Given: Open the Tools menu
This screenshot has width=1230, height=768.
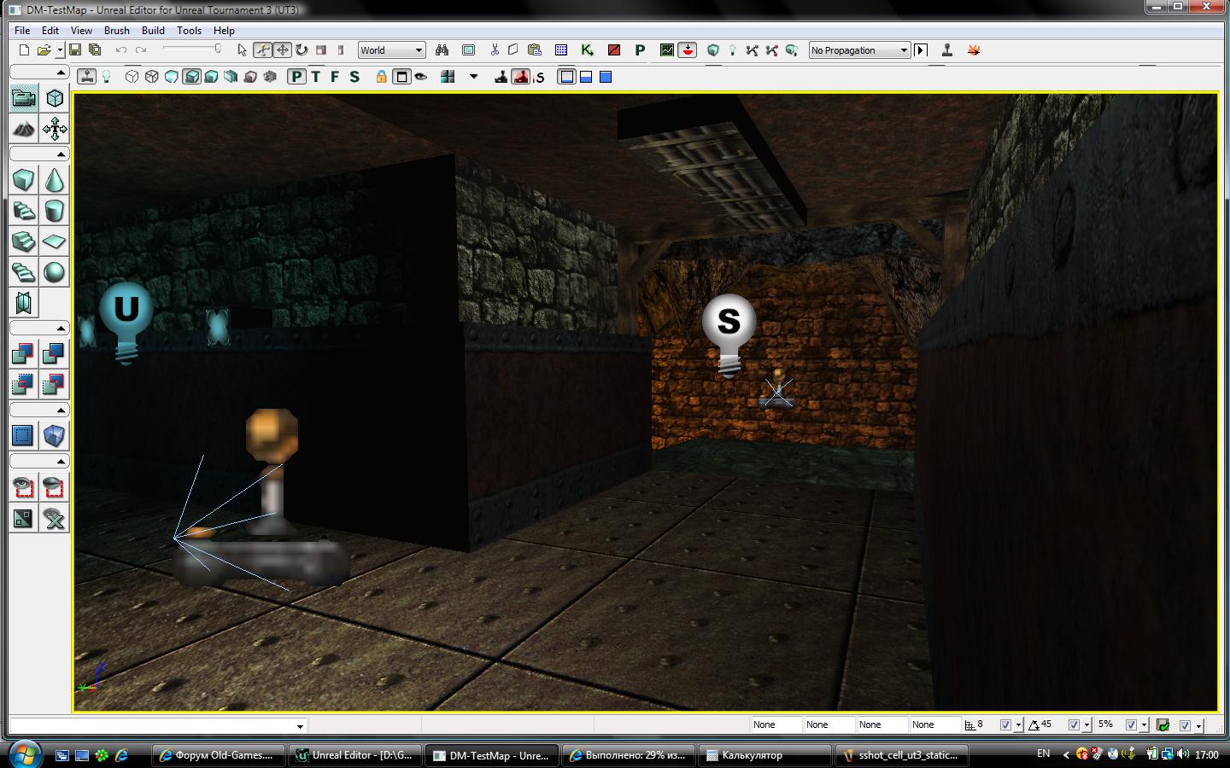Looking at the screenshot, I should [190, 30].
